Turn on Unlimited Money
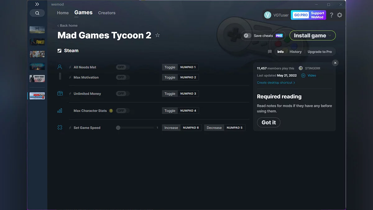Image resolution: width=373 pixels, height=210 pixels. click(x=122, y=93)
